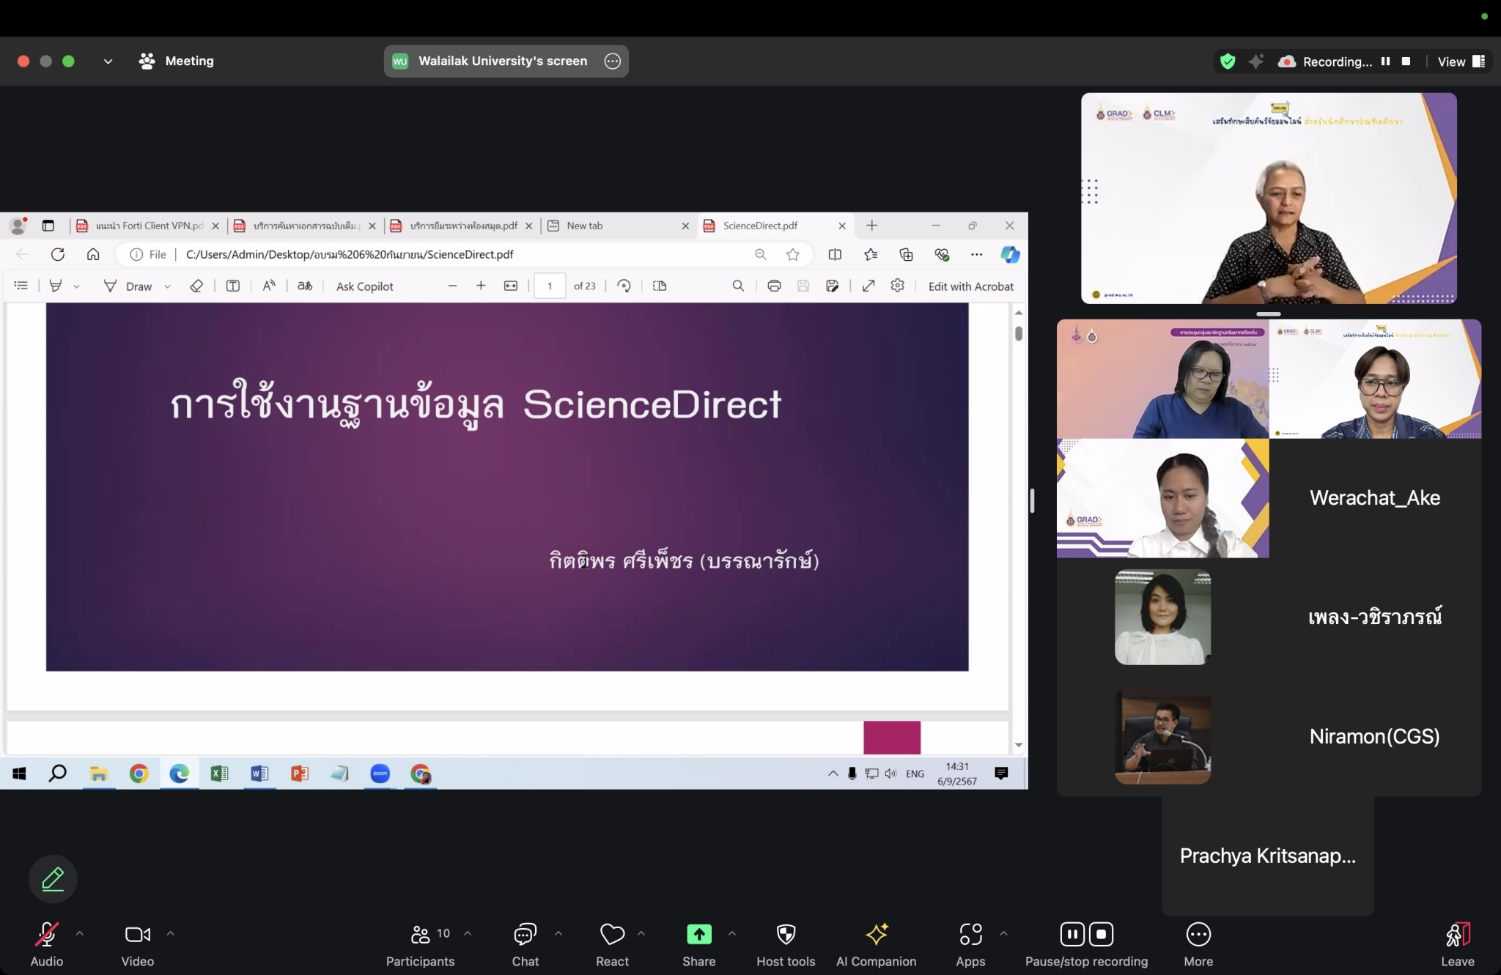
Task: Expand the Participants options arrow
Action: pos(468,933)
